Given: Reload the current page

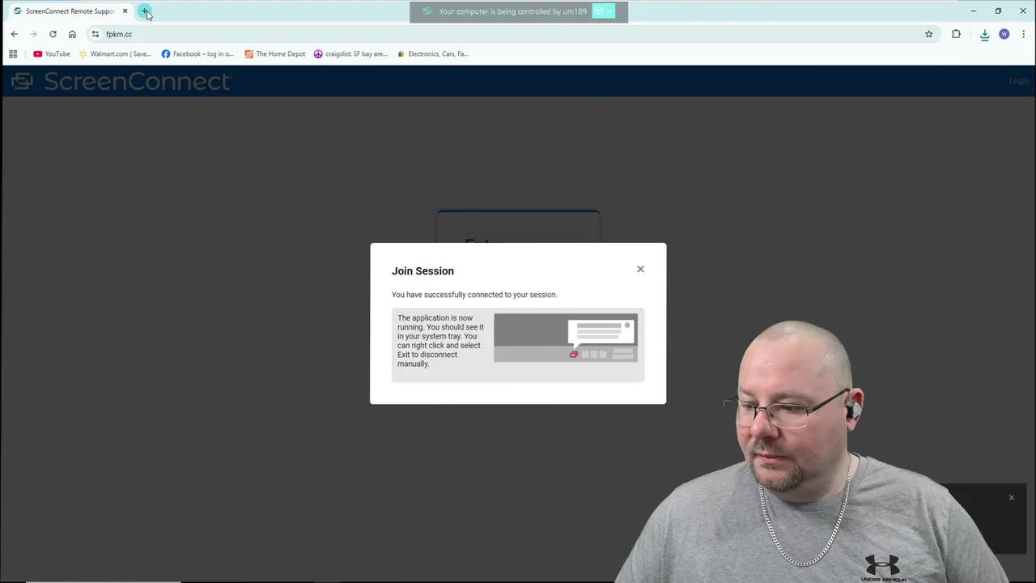Looking at the screenshot, I should tap(53, 34).
